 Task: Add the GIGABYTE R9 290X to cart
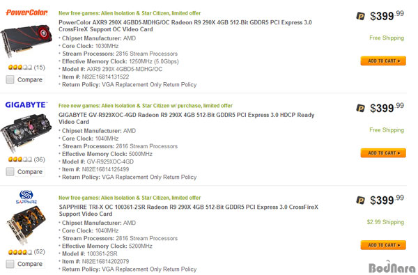pyautogui.click(x=383, y=153)
